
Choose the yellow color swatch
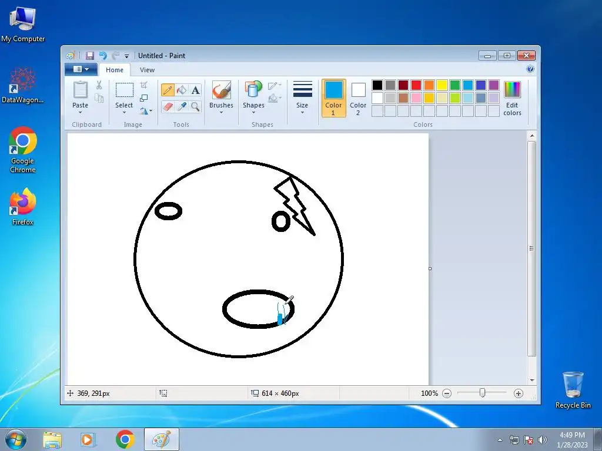442,85
